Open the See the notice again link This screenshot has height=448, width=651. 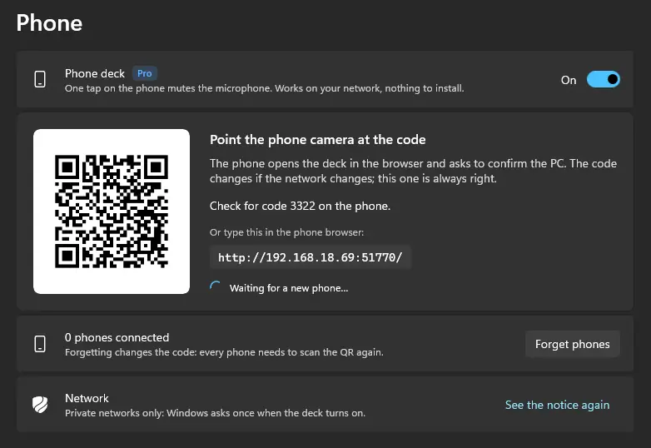pyautogui.click(x=557, y=405)
